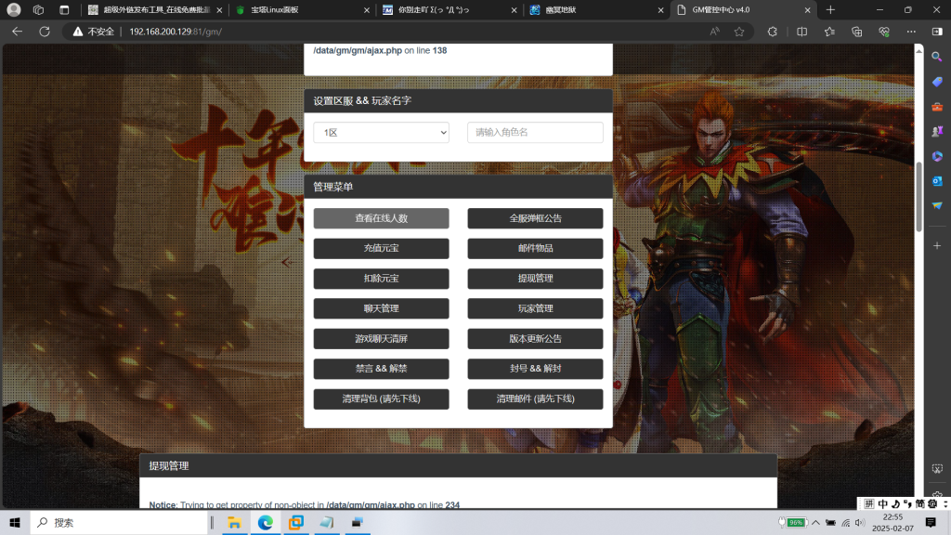Viewport: 951px width, 535px height.
Task: Open Edge sidebar search tool
Action: [936, 56]
